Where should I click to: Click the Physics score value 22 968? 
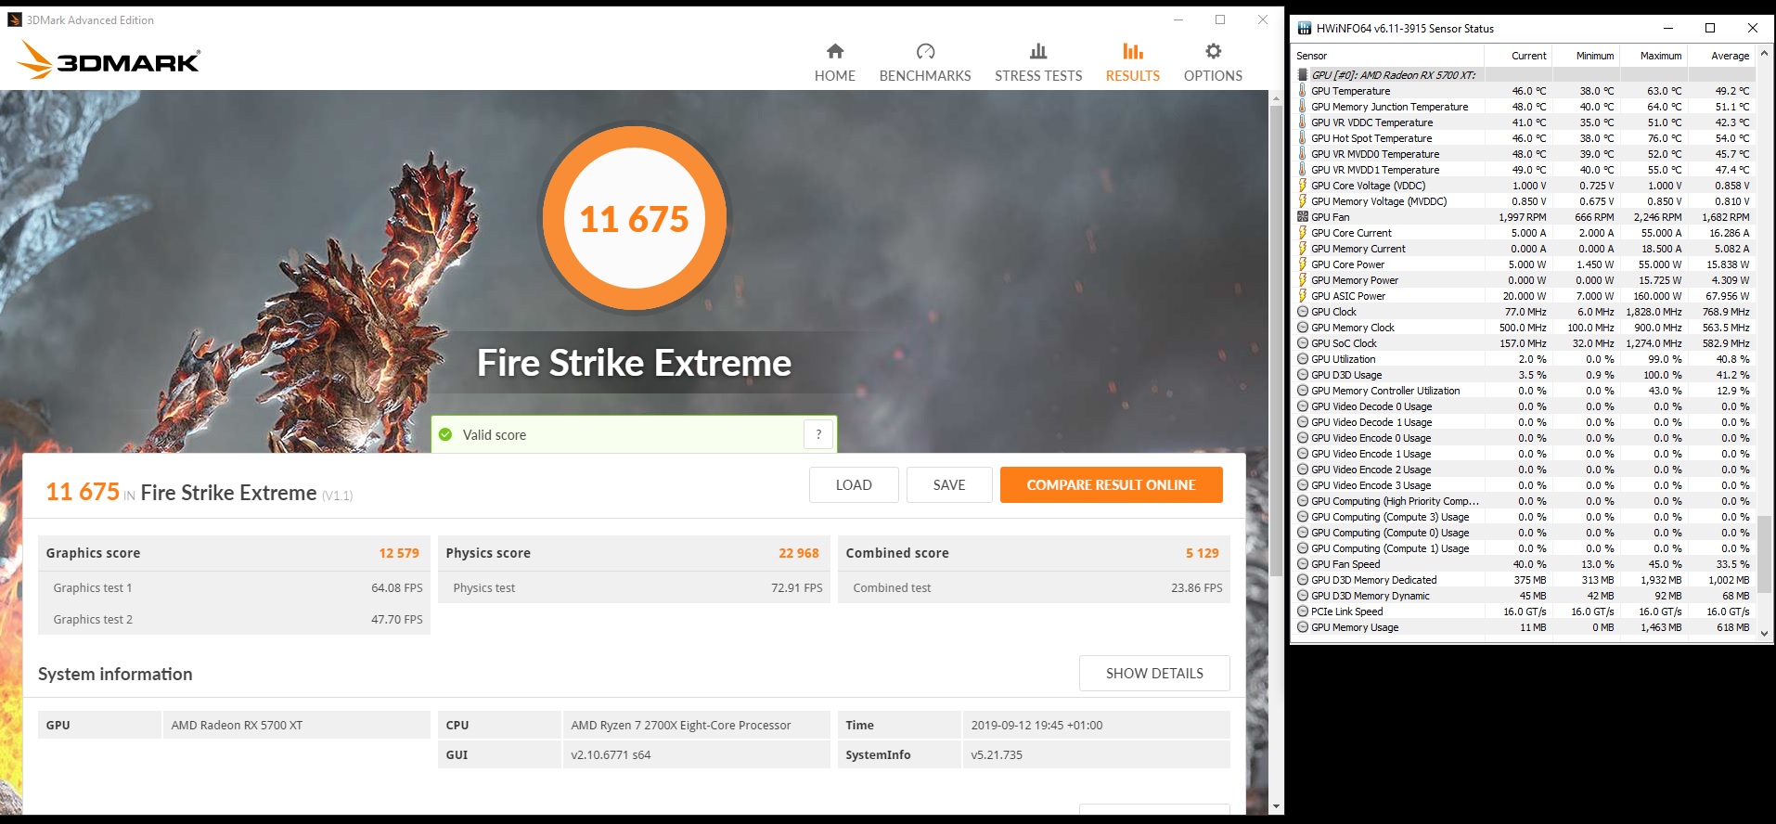coord(799,553)
